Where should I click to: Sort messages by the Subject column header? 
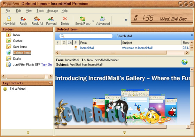(x=151, y=43)
